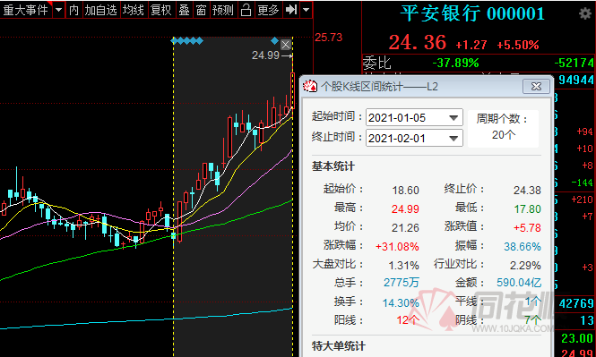Screen dimensions: 596x357
Task: Click the 大盘对比 value 1.31%
Action: point(403,265)
